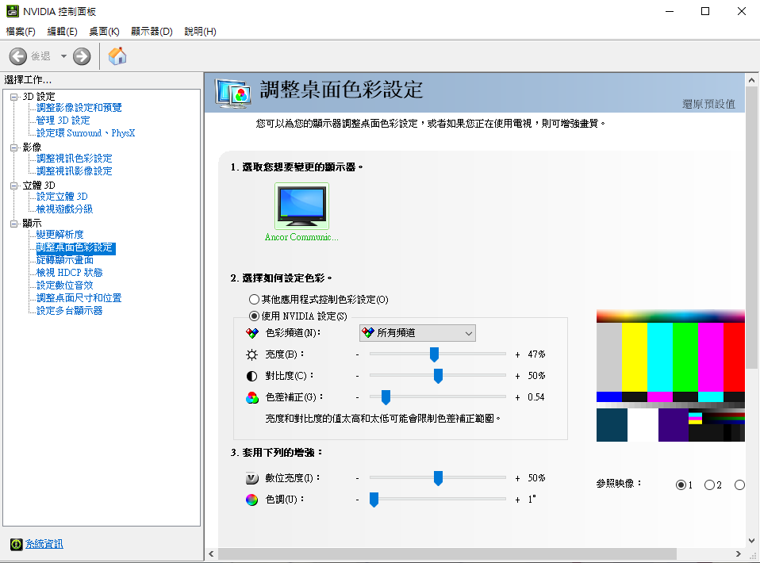Viewport: 760px width, 563px height.
Task: Choose reference image 2 radio button
Action: click(709, 485)
